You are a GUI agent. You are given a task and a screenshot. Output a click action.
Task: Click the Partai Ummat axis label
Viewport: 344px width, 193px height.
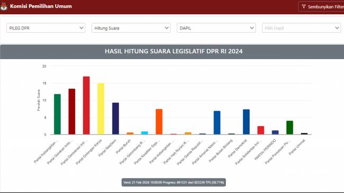[x=297, y=147]
